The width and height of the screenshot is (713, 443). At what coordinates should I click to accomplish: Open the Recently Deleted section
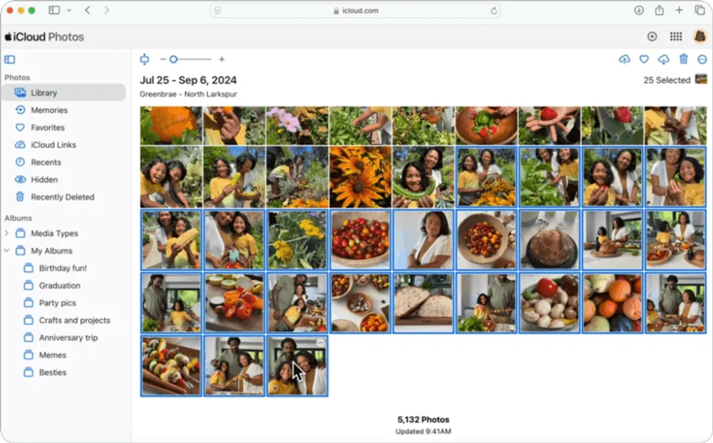(x=62, y=197)
